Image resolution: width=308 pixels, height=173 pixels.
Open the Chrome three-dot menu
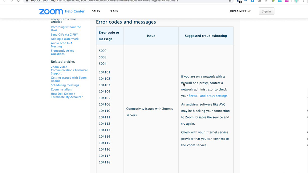pyautogui.click(x=303, y=1)
